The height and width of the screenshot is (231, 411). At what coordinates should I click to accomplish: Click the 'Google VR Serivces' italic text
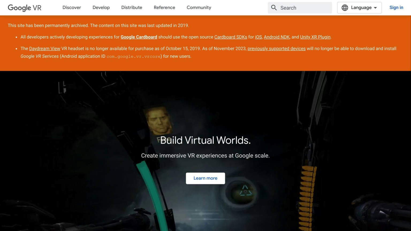pyautogui.click(x=40, y=56)
